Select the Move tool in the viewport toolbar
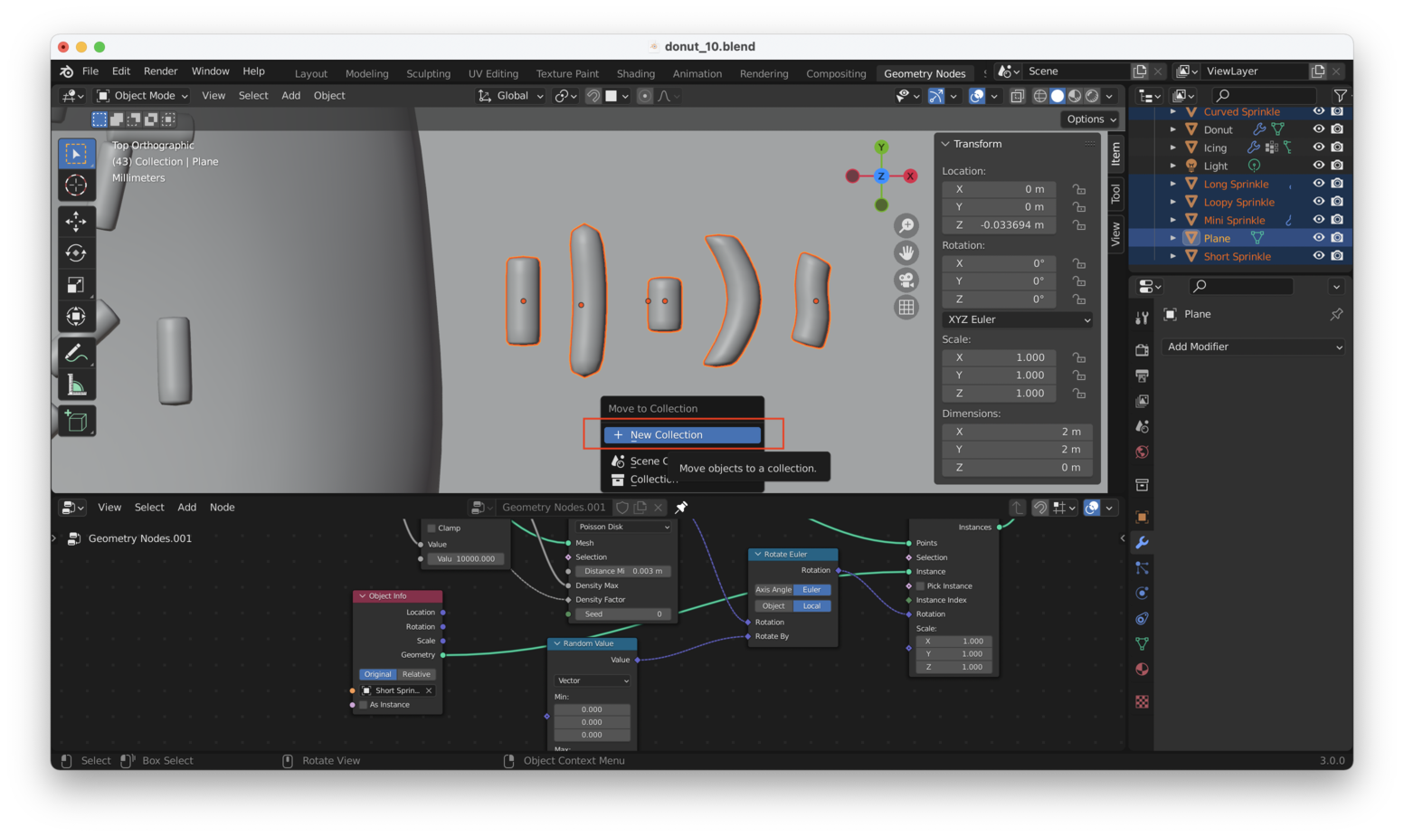Image resolution: width=1404 pixels, height=837 pixels. point(76,221)
